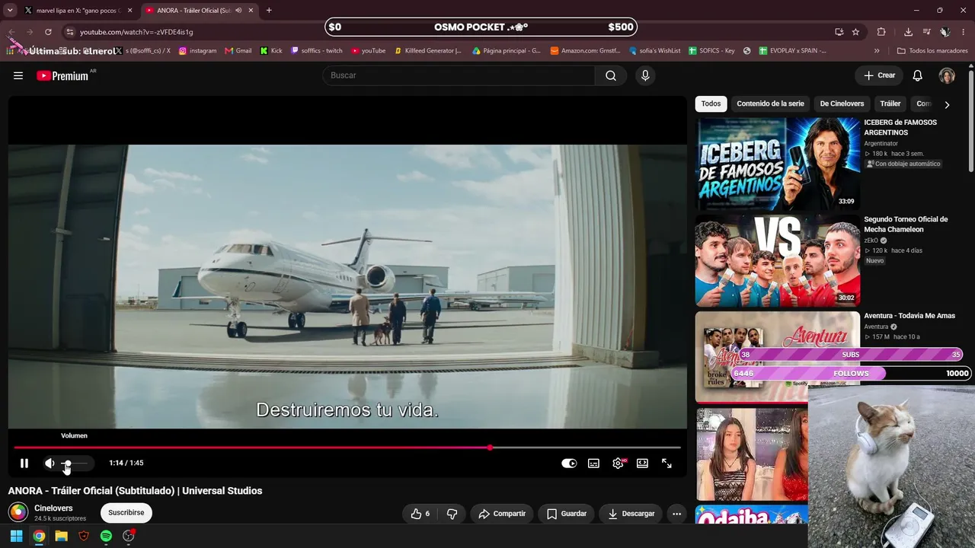The image size is (975, 548).
Task: Select the Contenido de la serie chip
Action: pyautogui.click(x=770, y=104)
